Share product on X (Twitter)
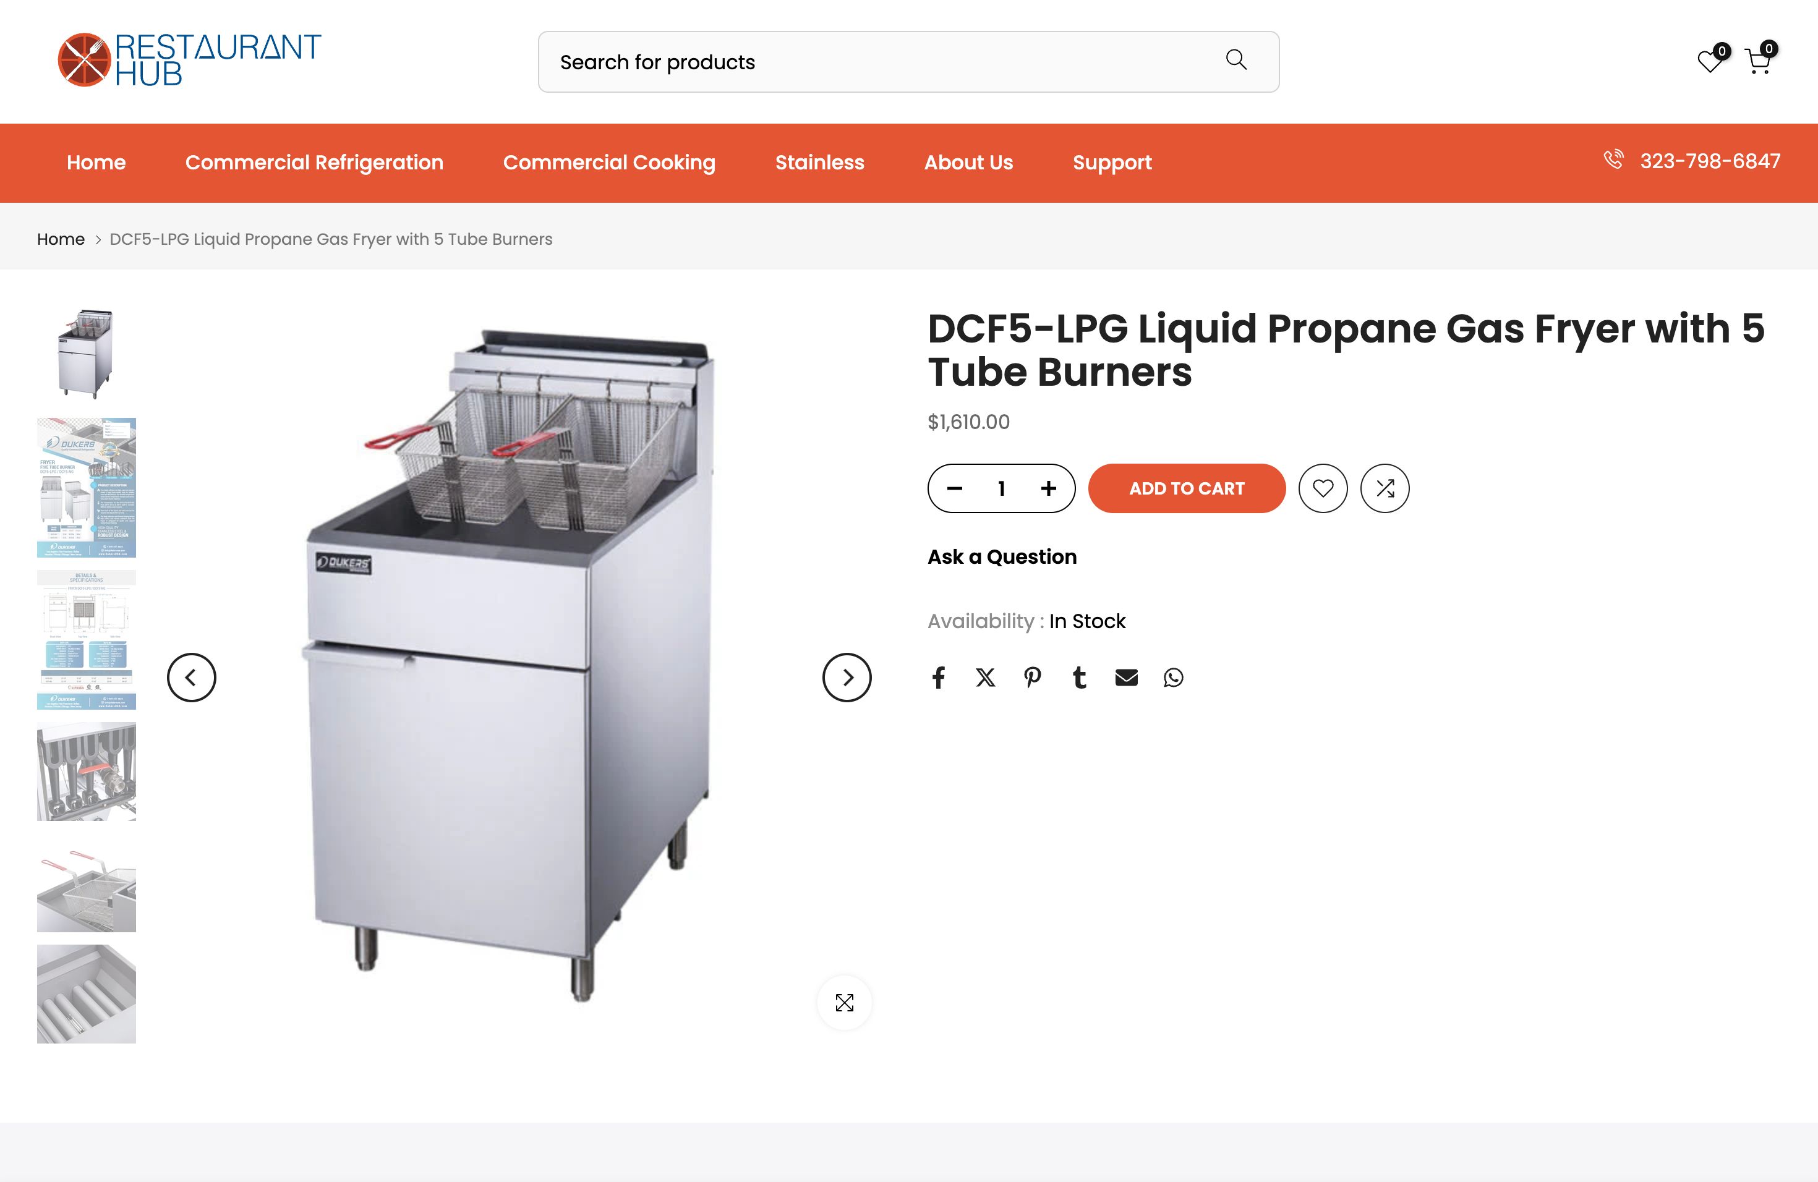This screenshot has width=1818, height=1182. coord(986,678)
